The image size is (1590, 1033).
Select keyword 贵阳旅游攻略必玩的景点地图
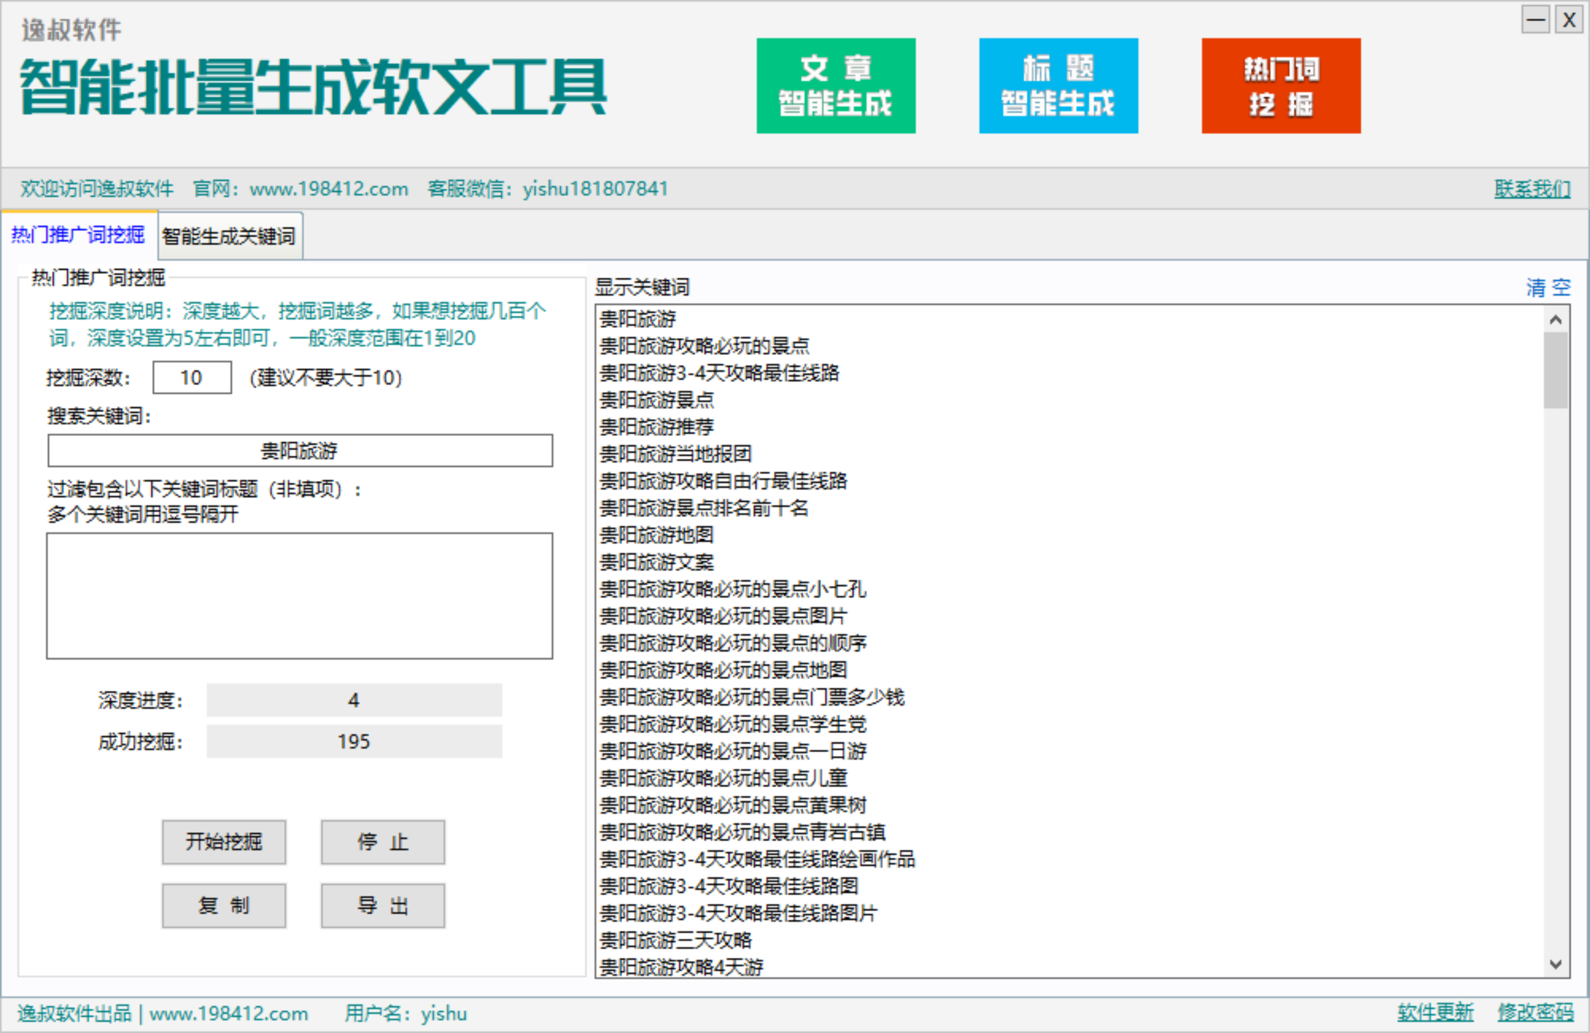tap(723, 670)
